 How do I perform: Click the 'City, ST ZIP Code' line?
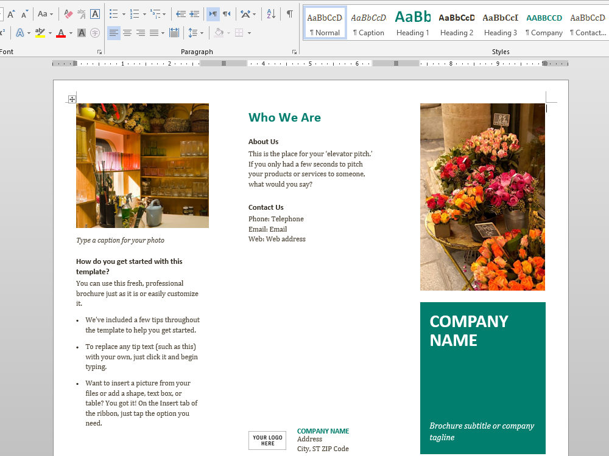point(323,449)
